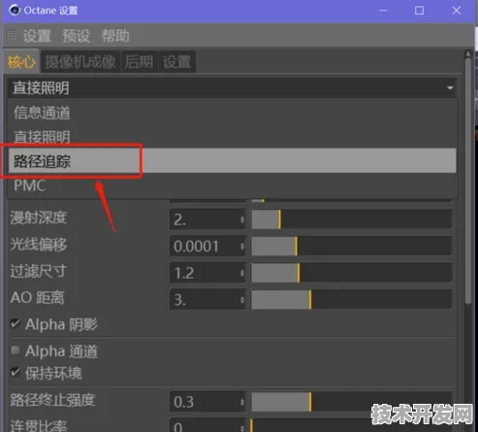Click the 过滤尺寸 slider

pos(351,273)
